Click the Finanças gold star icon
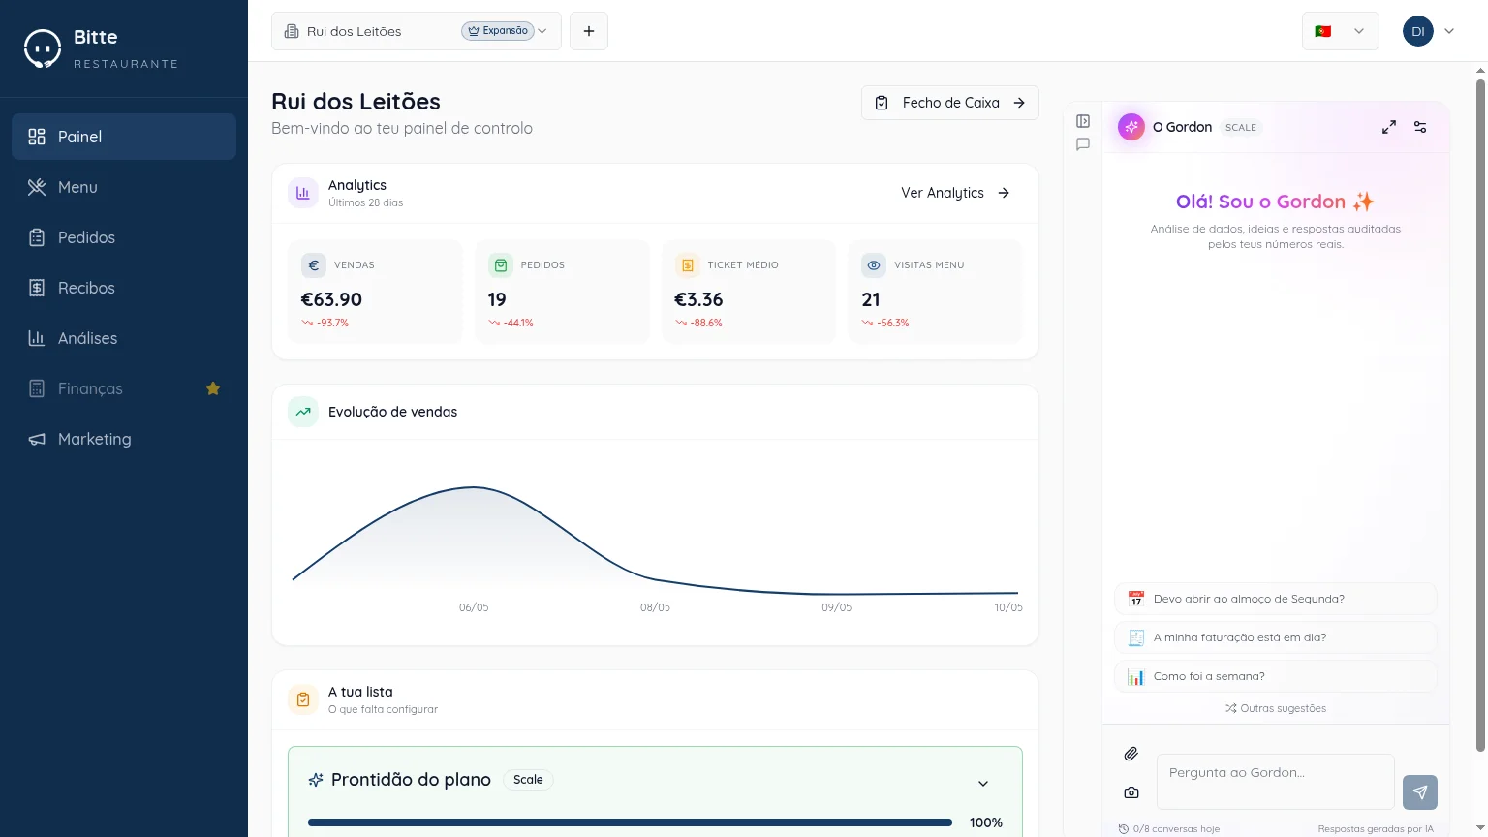1488x837 pixels. 213,388
